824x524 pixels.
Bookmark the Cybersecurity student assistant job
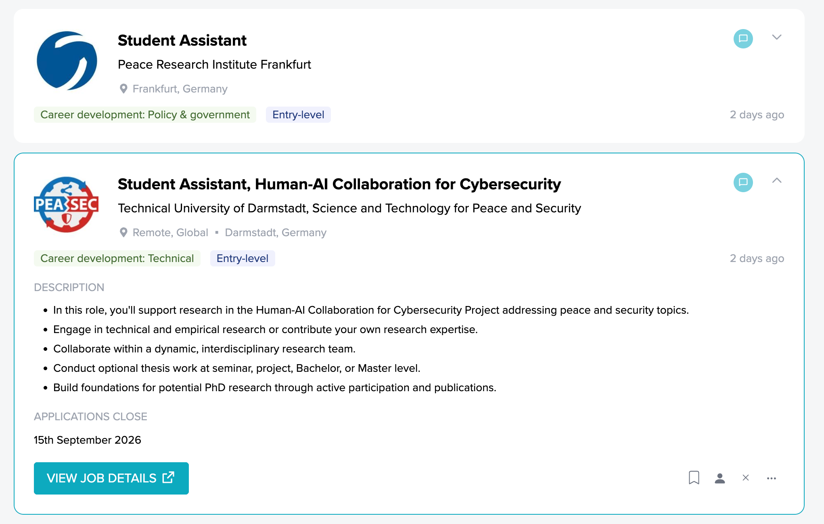(694, 478)
